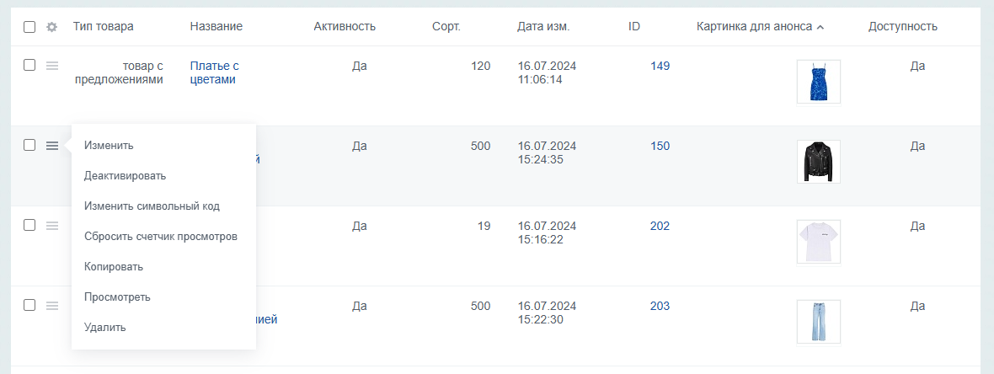
Task: Open row actions menu for product ID 202
Action: click(52, 225)
